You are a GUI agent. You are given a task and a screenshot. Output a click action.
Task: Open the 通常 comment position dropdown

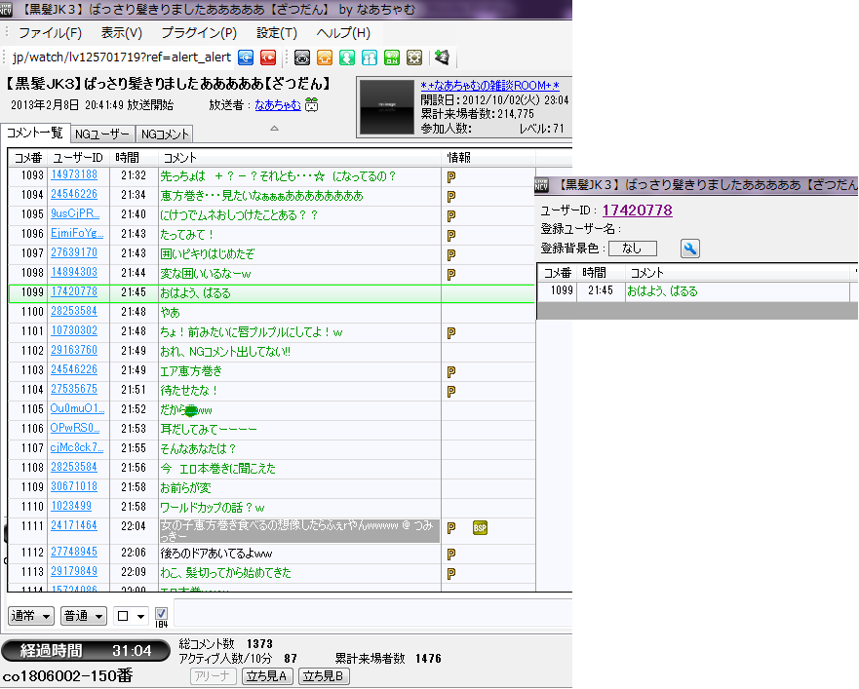31,616
